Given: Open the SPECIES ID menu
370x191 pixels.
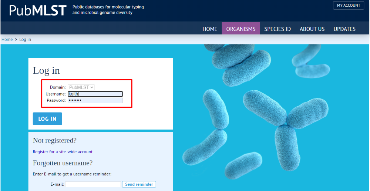Looking at the screenshot, I should (x=277, y=29).
